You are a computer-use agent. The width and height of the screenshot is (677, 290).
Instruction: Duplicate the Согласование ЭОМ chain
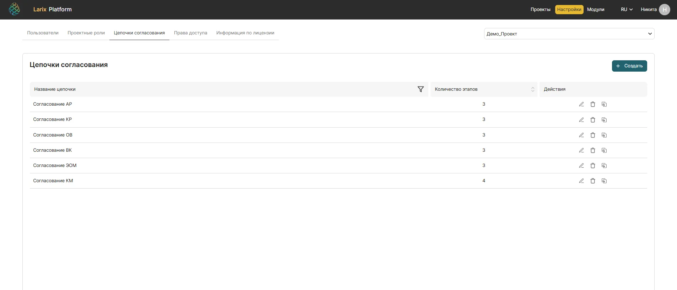click(604, 166)
